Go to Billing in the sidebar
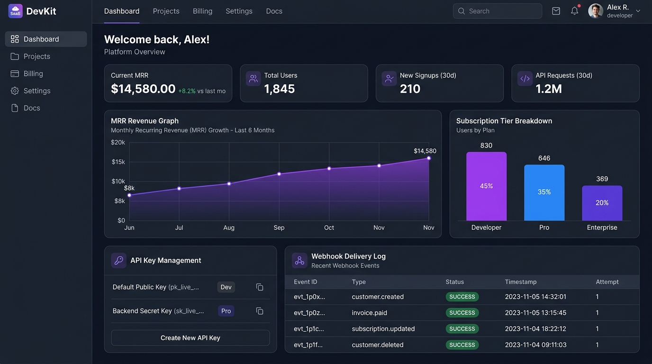The height and width of the screenshot is (364, 652). point(46,73)
